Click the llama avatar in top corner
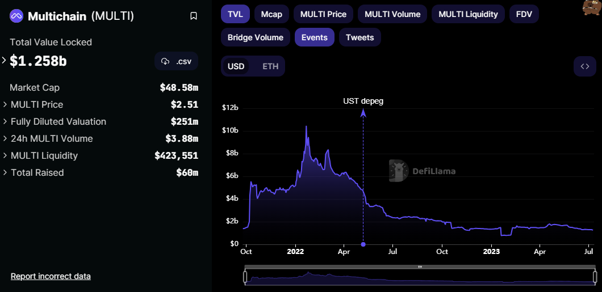 tap(592, 7)
